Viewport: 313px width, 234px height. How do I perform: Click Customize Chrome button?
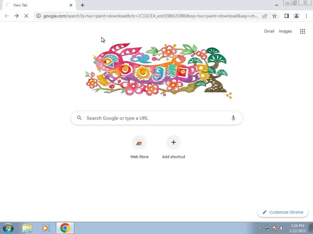283,212
